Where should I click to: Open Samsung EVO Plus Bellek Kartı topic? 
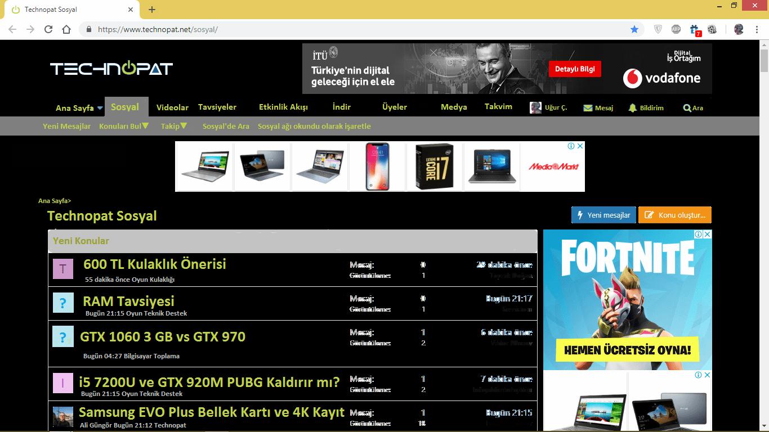[x=212, y=412]
